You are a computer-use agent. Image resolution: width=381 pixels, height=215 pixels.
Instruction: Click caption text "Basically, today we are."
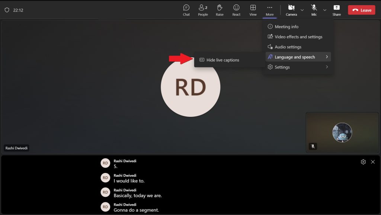tap(138, 196)
